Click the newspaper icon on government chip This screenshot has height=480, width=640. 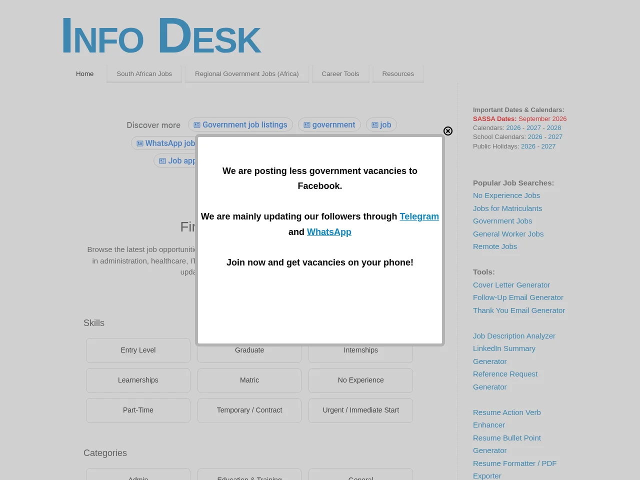point(307,125)
